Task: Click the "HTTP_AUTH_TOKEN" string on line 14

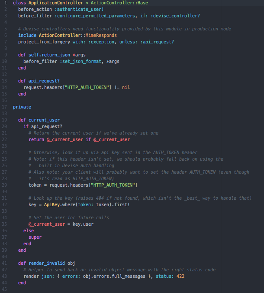Action: click(87, 87)
